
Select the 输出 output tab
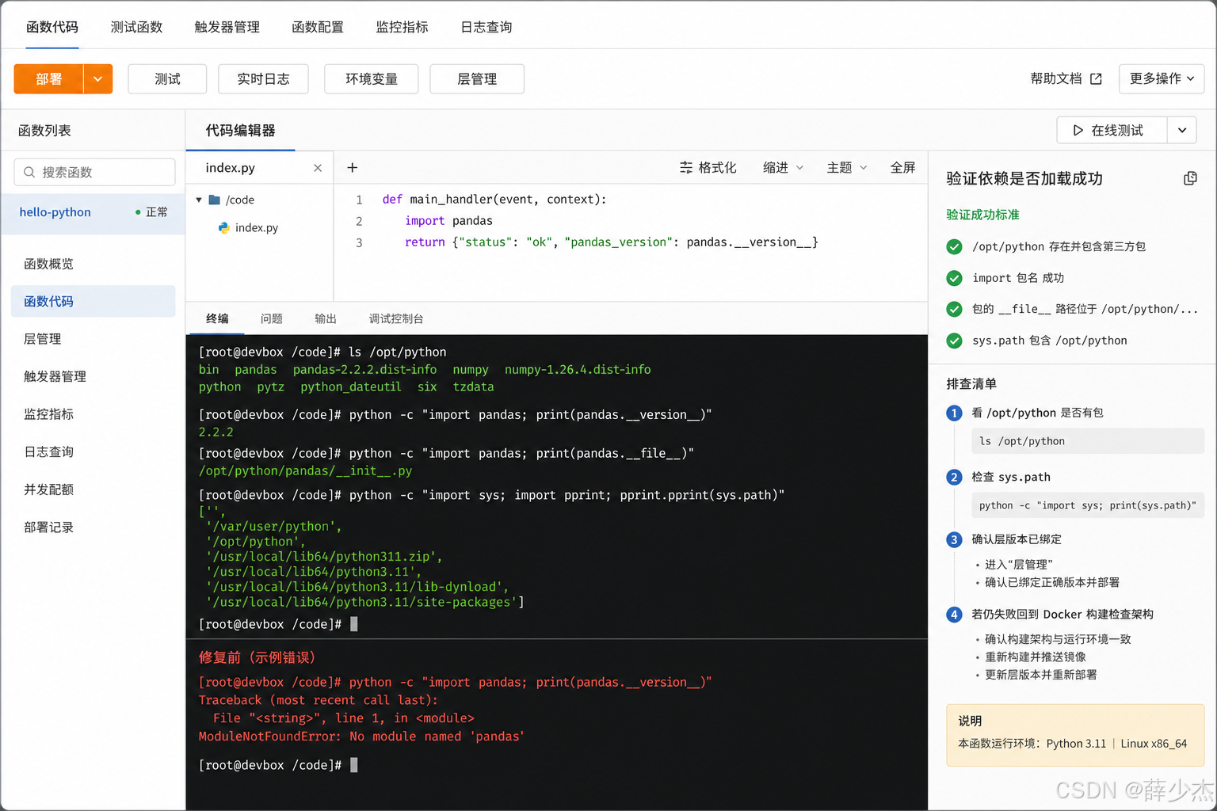pos(326,318)
